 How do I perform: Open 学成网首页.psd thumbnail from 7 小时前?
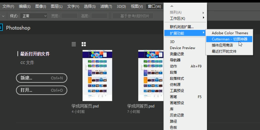(x=151, y=76)
